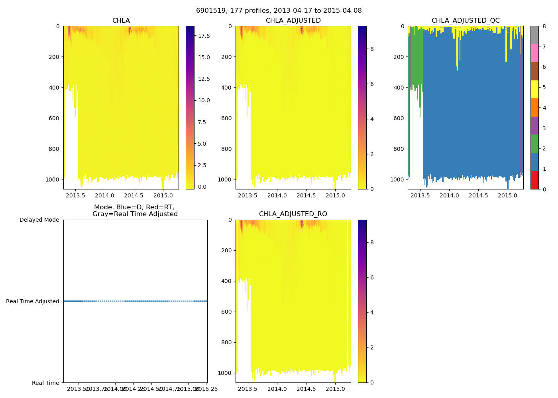558x398 pixels.
Task: Click green segment of QC colorbar
Action: point(534,144)
